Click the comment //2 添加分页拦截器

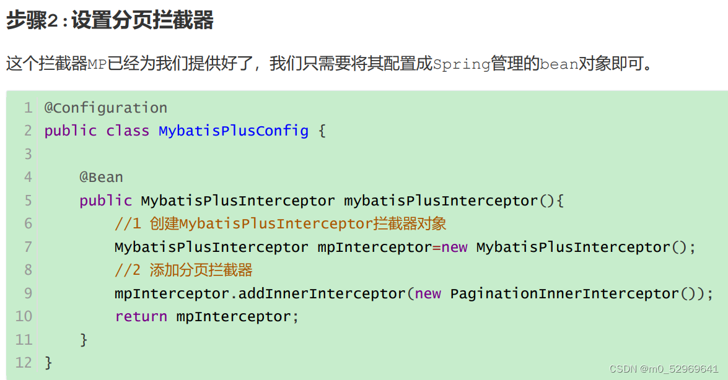pyautogui.click(x=183, y=270)
